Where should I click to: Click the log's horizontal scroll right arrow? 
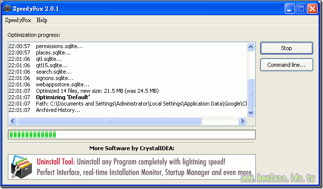242,121
